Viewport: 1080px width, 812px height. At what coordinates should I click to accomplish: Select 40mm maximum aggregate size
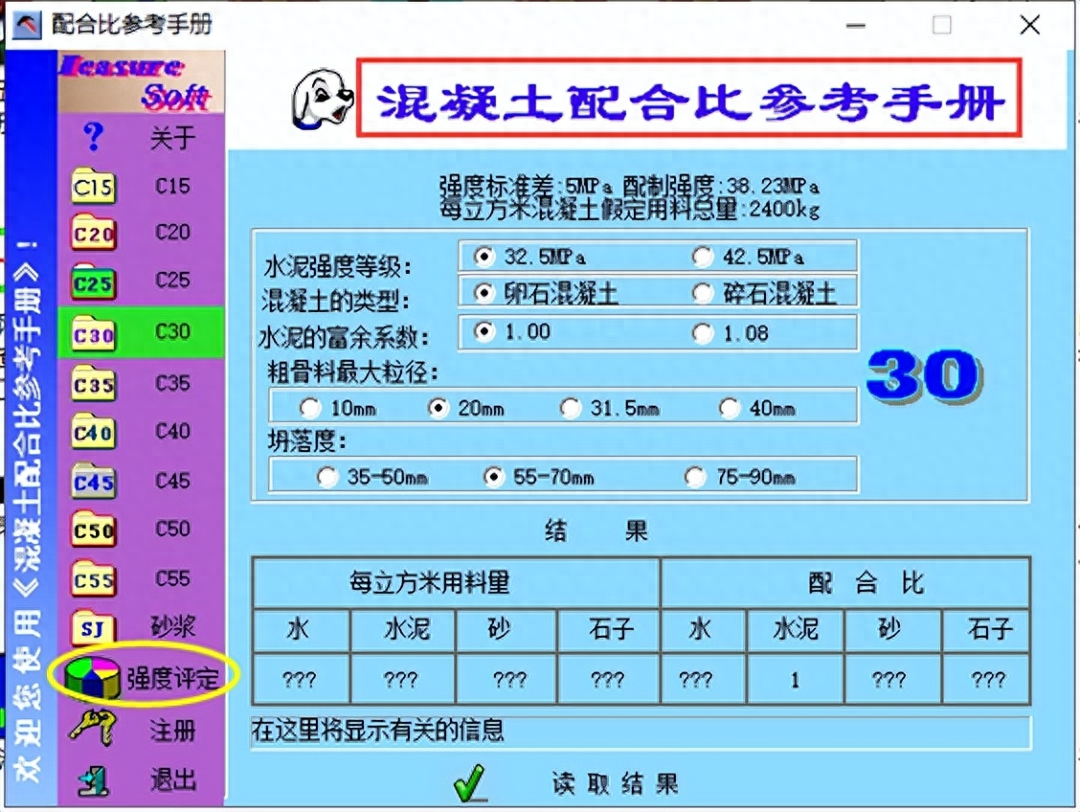(x=731, y=407)
